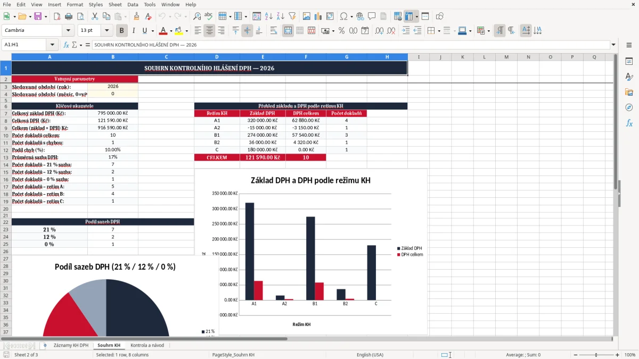639x359 pixels.
Task: Open the Save dropdown arrow
Action: [x=46, y=16]
